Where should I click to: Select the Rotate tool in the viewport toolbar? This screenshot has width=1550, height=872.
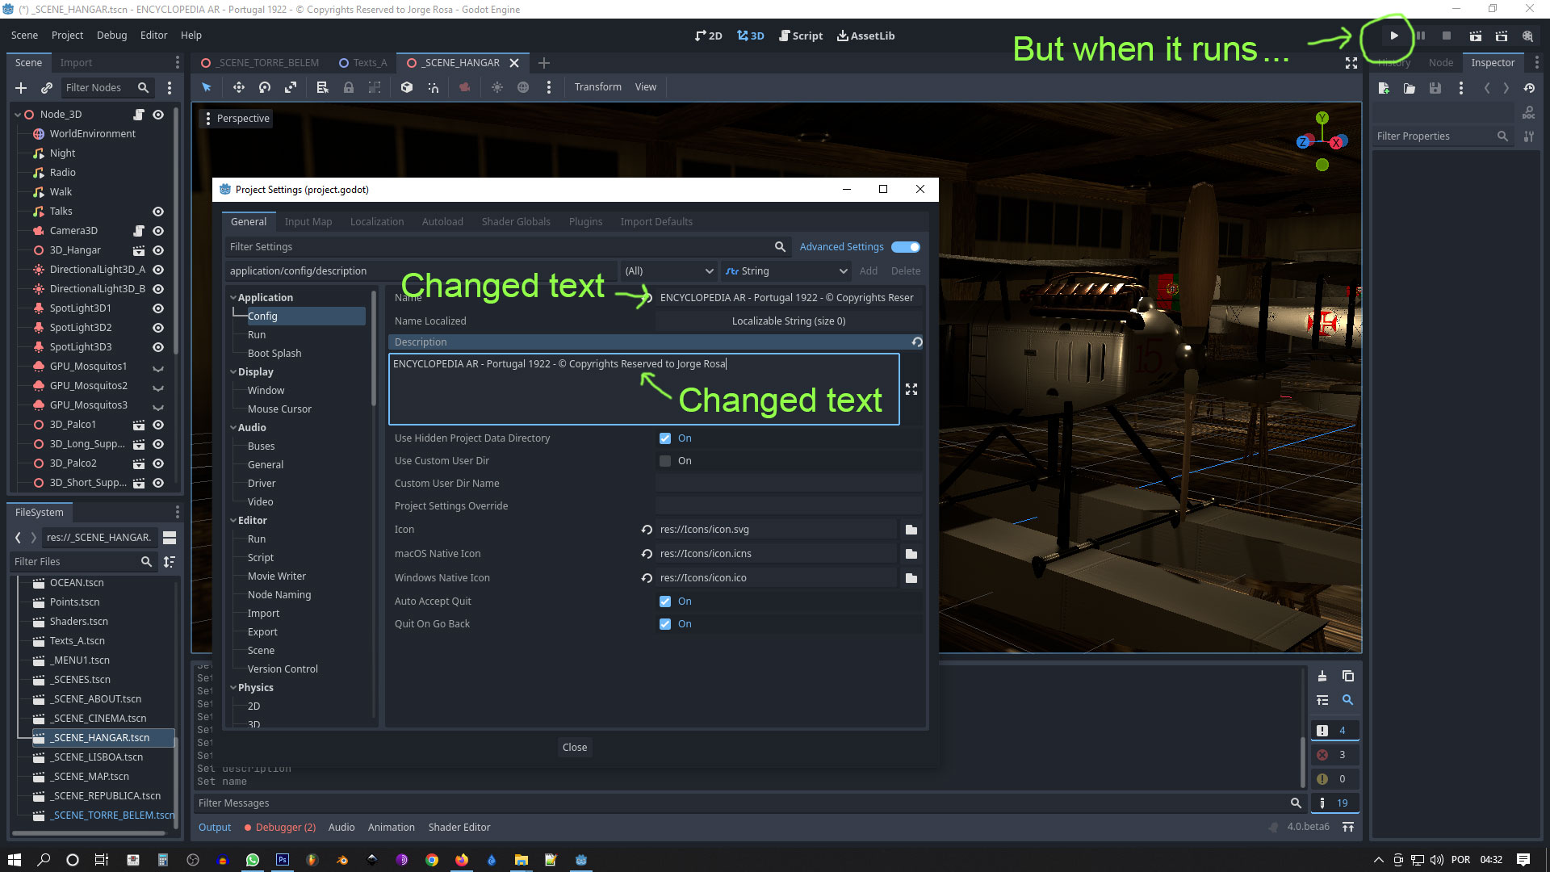pos(265,87)
